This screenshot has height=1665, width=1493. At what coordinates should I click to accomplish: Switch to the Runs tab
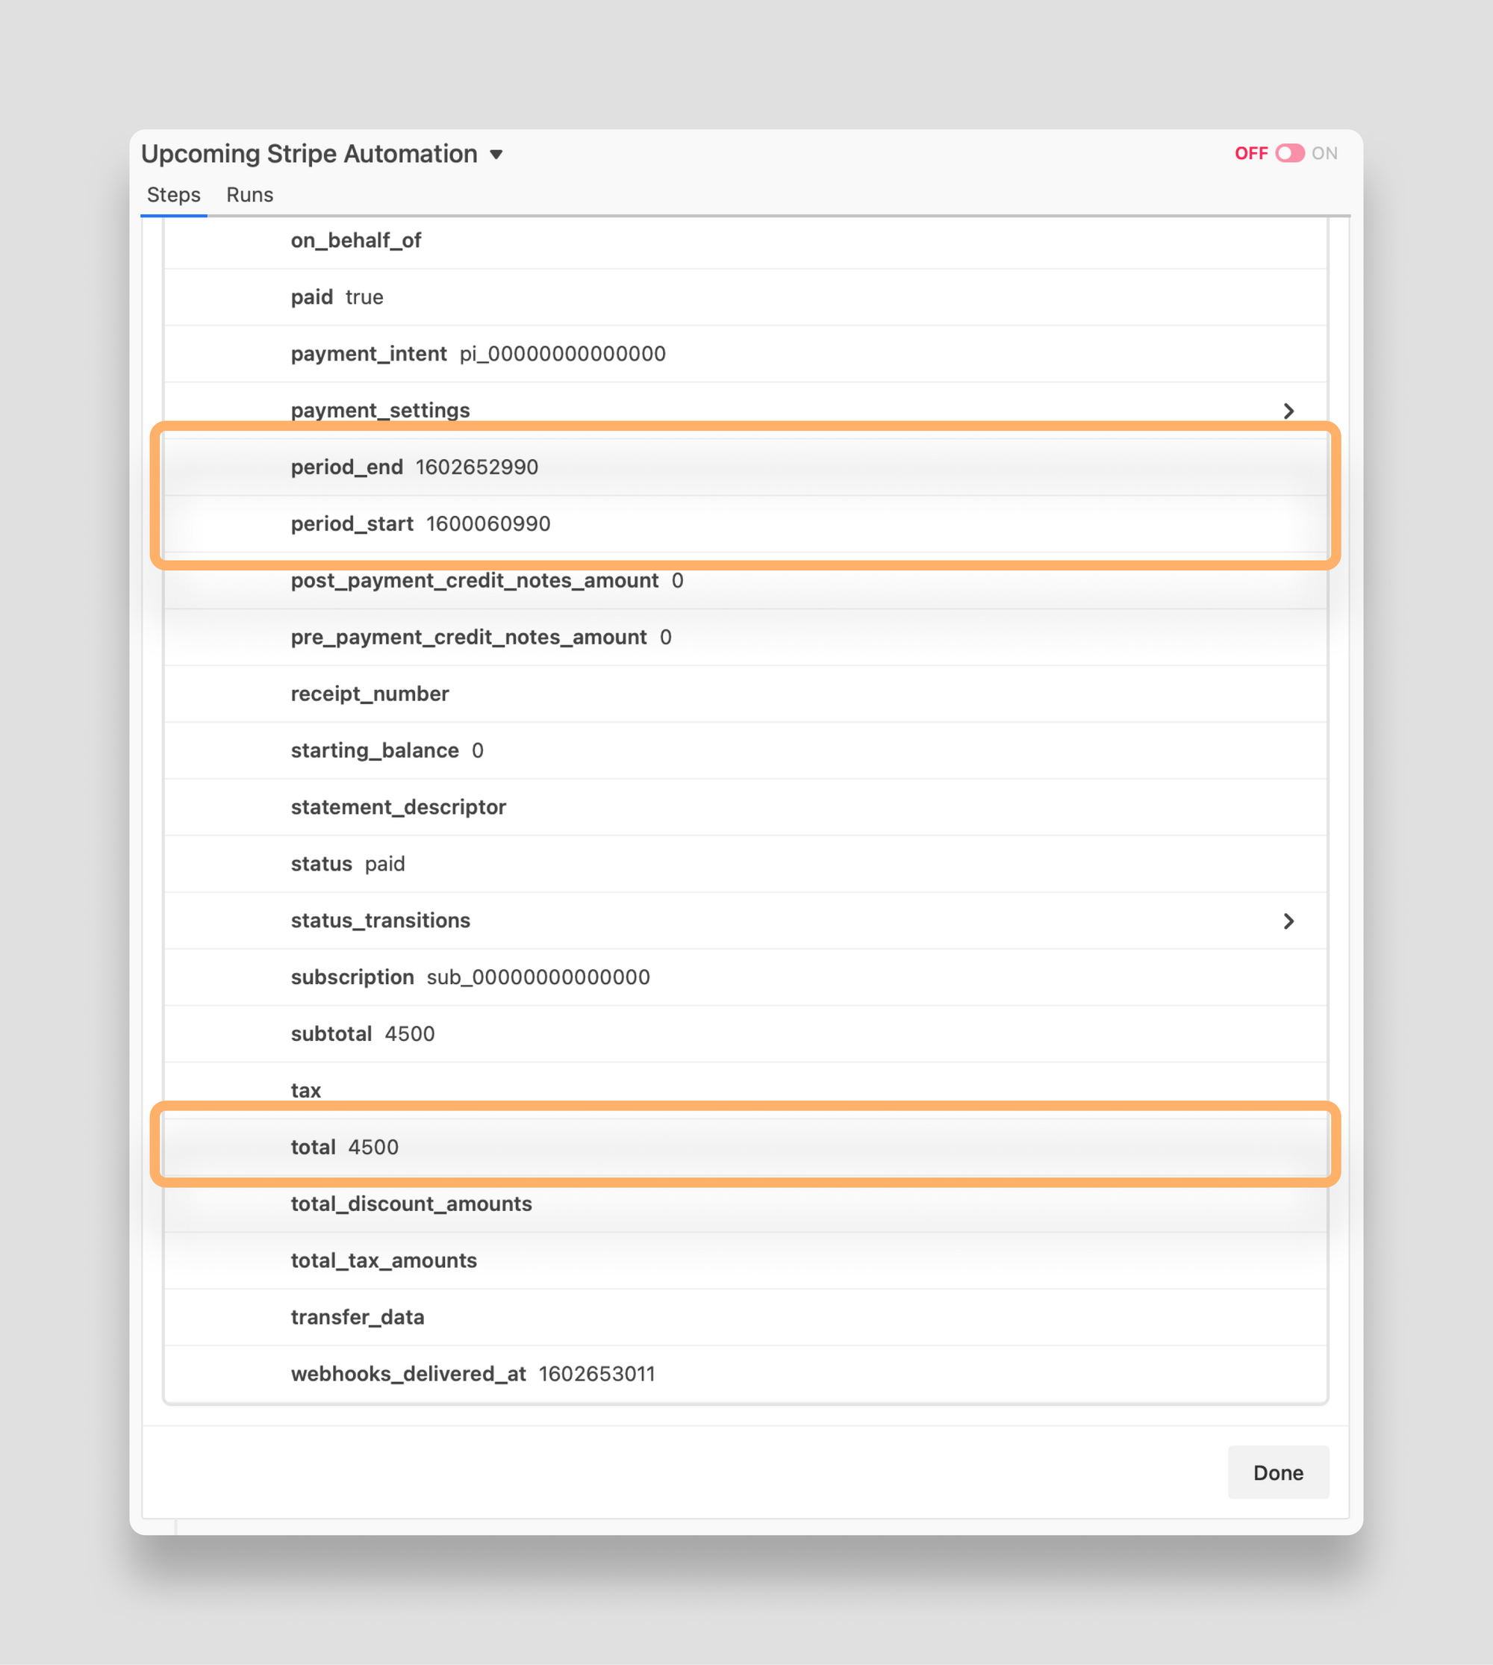pyautogui.click(x=249, y=196)
